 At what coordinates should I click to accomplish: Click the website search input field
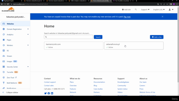point(69,37)
